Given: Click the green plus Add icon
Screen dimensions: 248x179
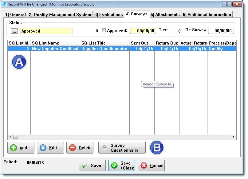Looking at the screenshot, I should tap(14, 148).
